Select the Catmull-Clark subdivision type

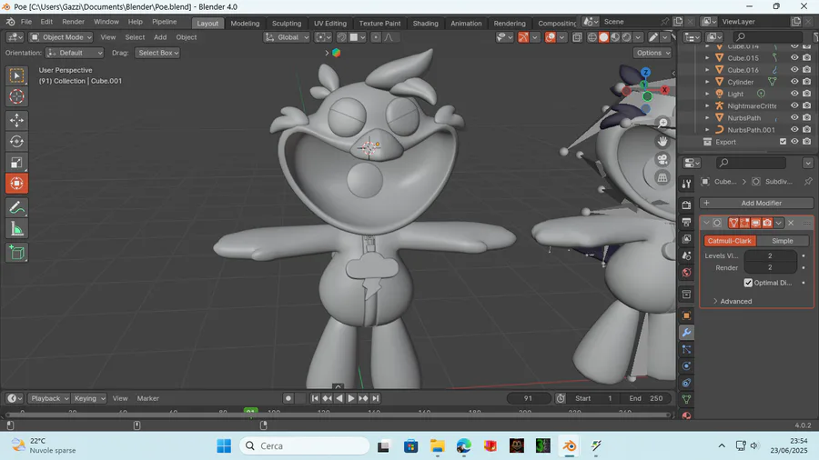click(x=730, y=240)
